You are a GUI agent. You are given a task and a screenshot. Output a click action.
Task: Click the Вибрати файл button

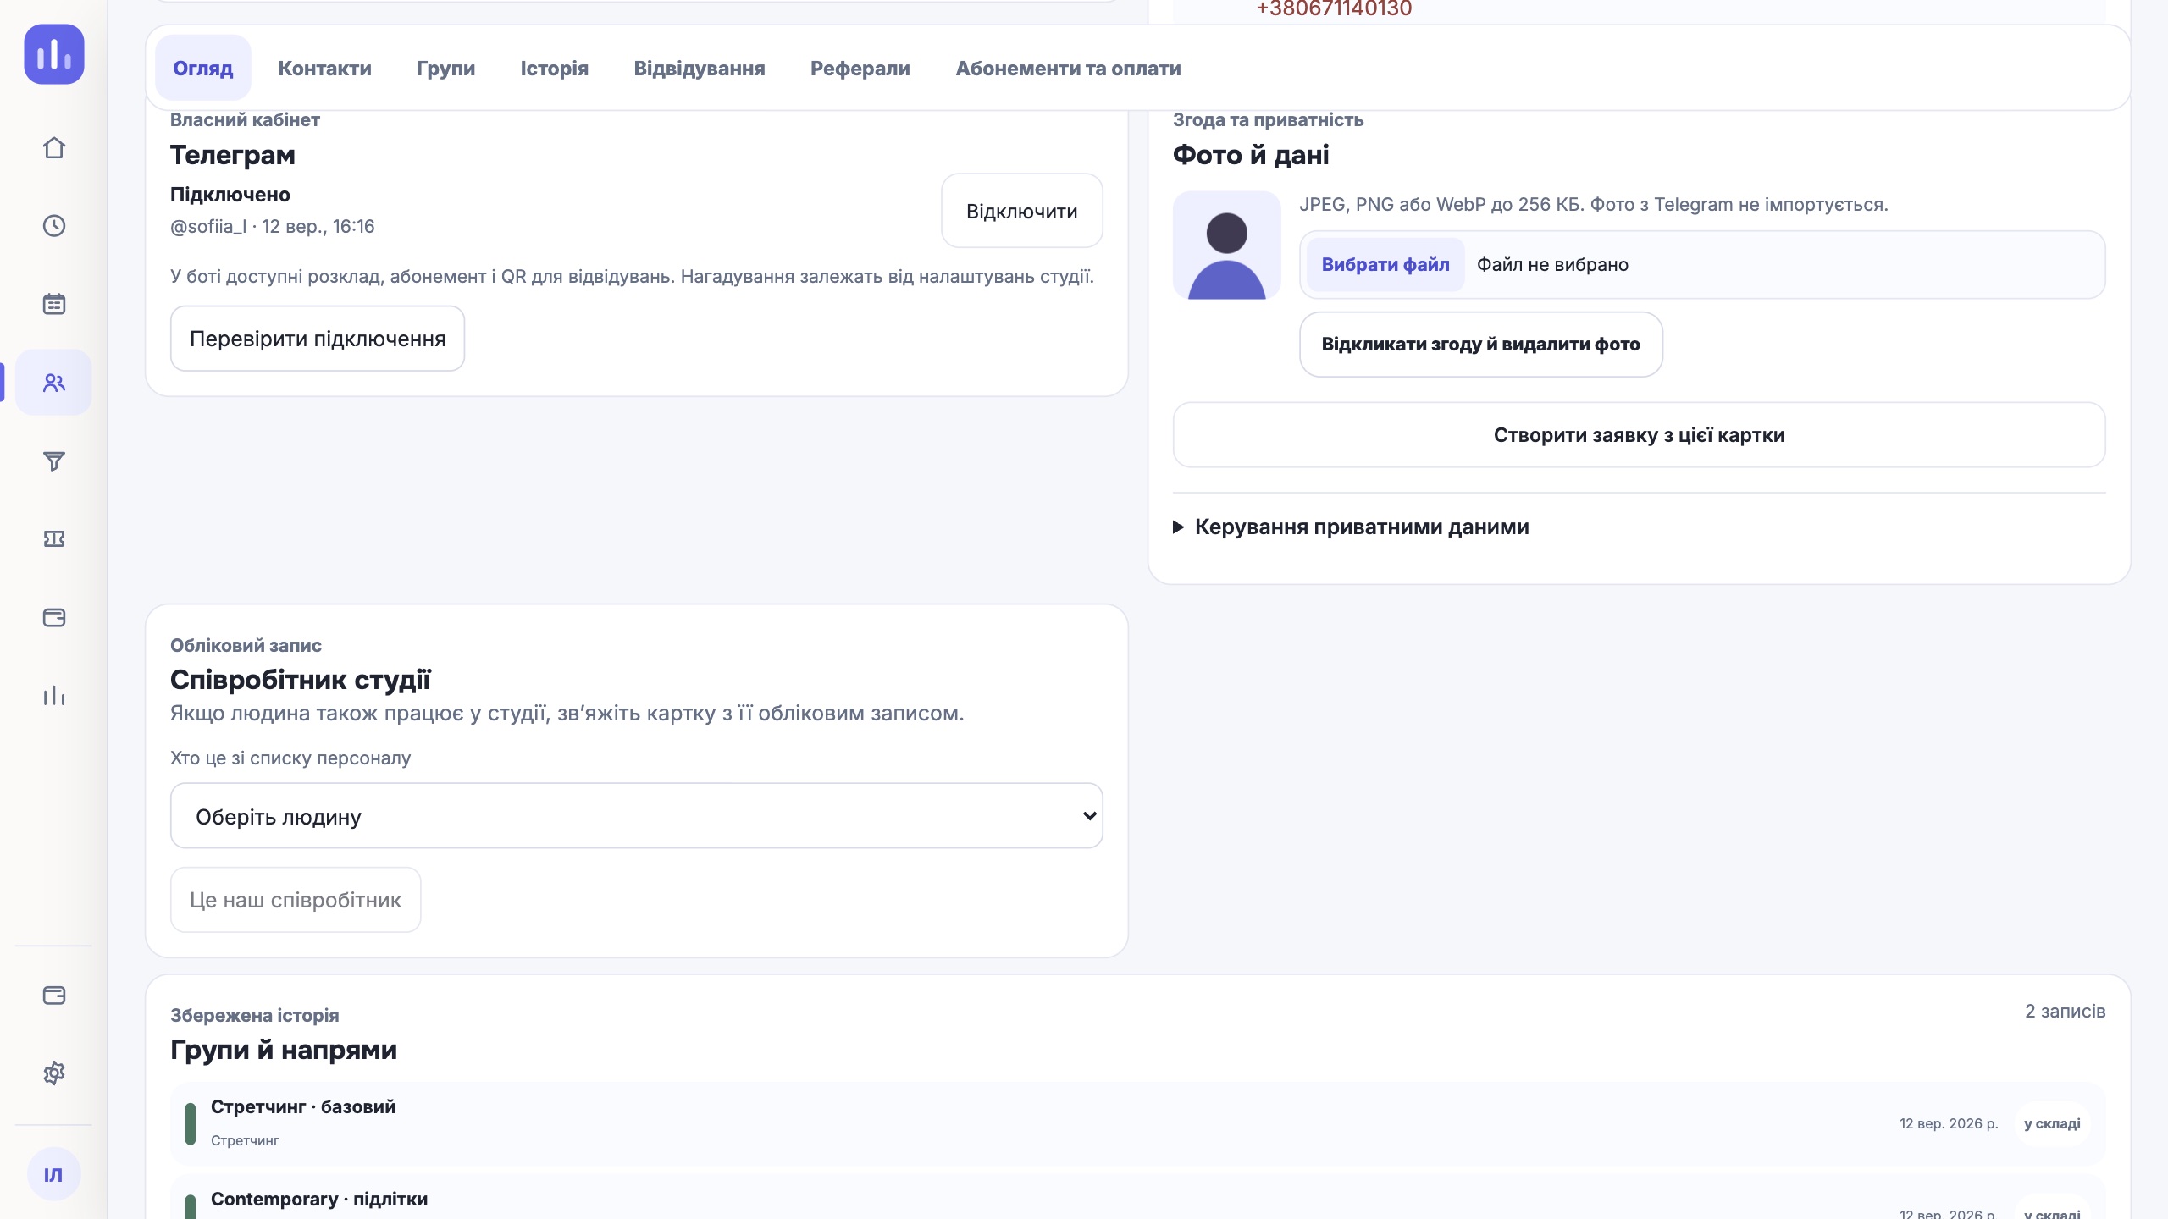coord(1385,265)
